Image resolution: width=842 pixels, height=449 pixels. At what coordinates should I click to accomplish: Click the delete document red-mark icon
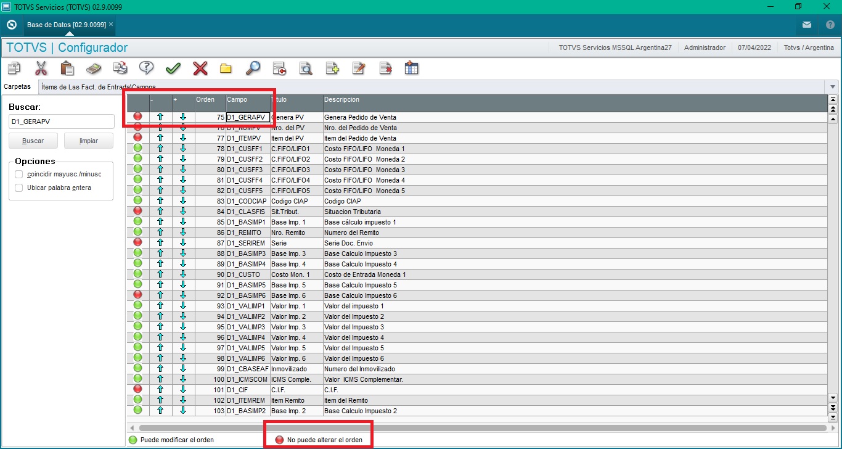click(385, 68)
